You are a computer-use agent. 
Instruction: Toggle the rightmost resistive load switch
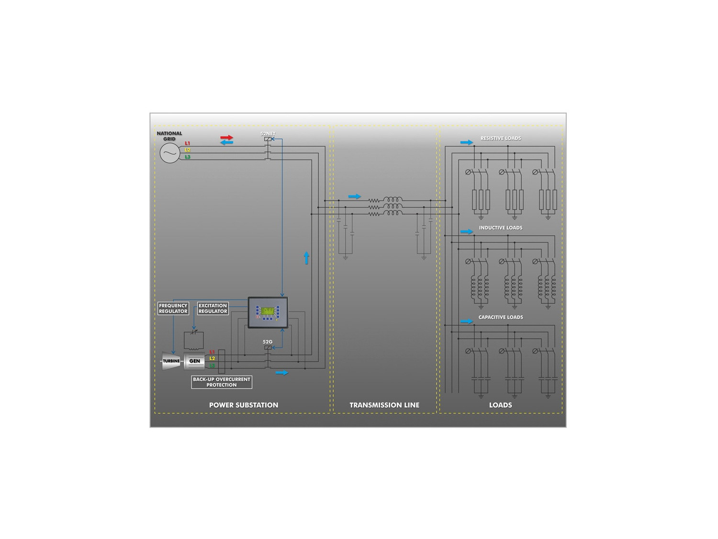pyautogui.click(x=545, y=172)
